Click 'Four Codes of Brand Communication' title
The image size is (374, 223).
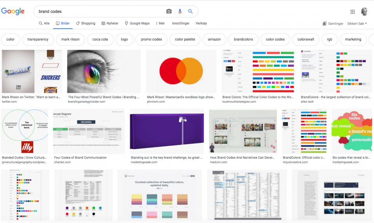[x=80, y=158]
